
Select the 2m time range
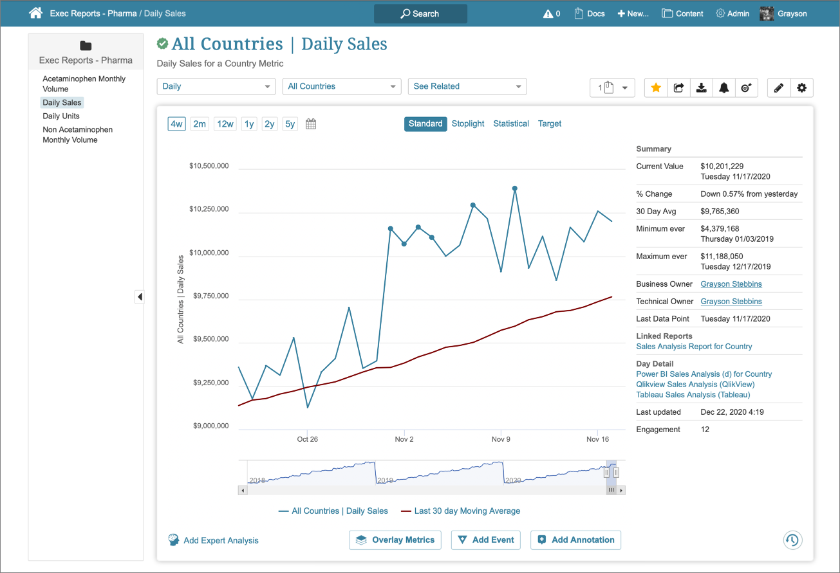click(x=200, y=124)
